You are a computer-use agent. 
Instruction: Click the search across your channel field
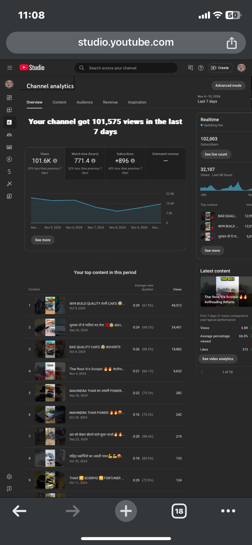coord(126,68)
